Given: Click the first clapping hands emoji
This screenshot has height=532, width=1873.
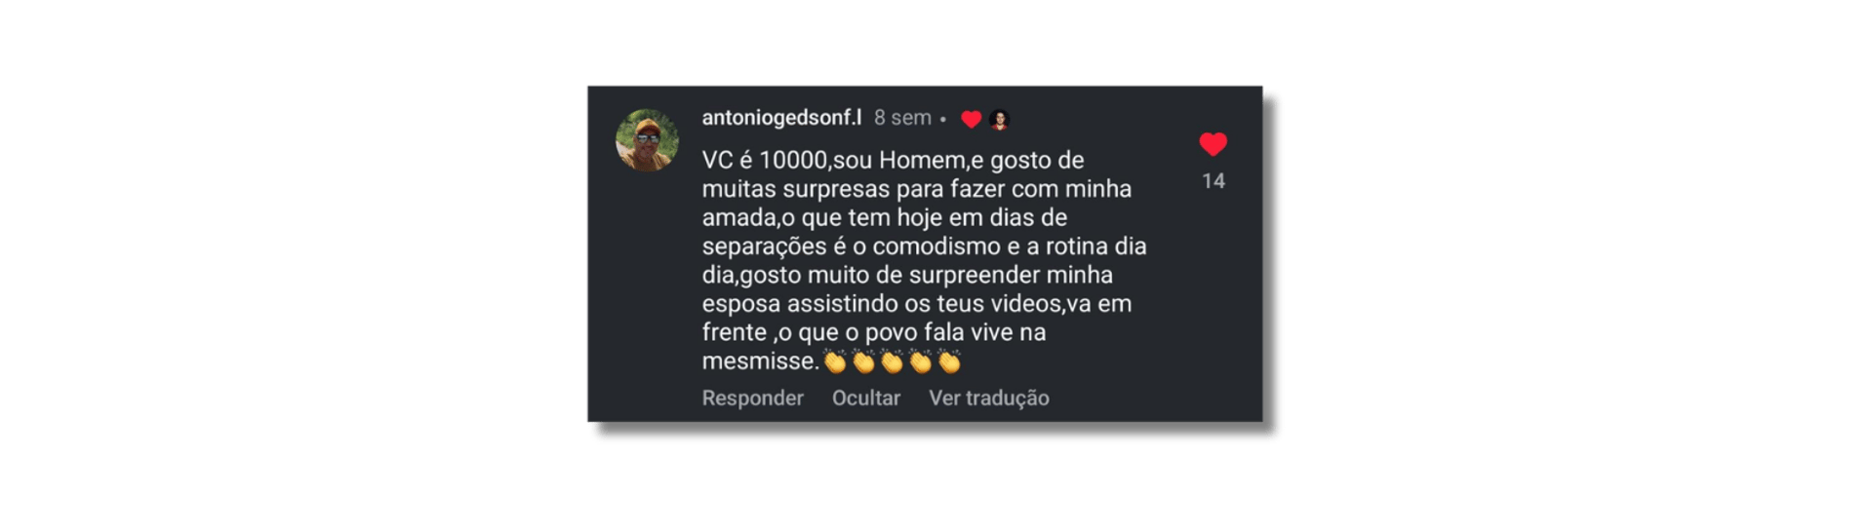Looking at the screenshot, I should point(835,361).
